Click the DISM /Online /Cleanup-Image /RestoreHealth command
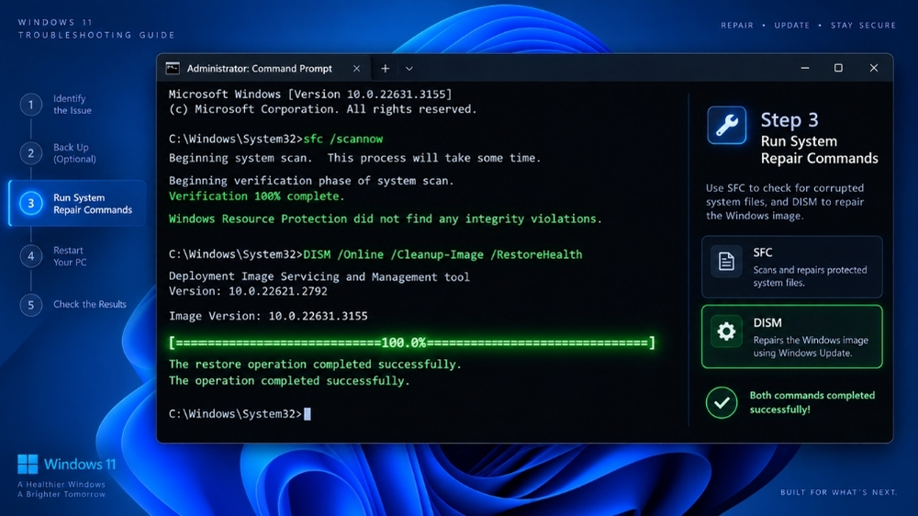Image resolution: width=918 pixels, height=516 pixels. pyautogui.click(x=442, y=254)
